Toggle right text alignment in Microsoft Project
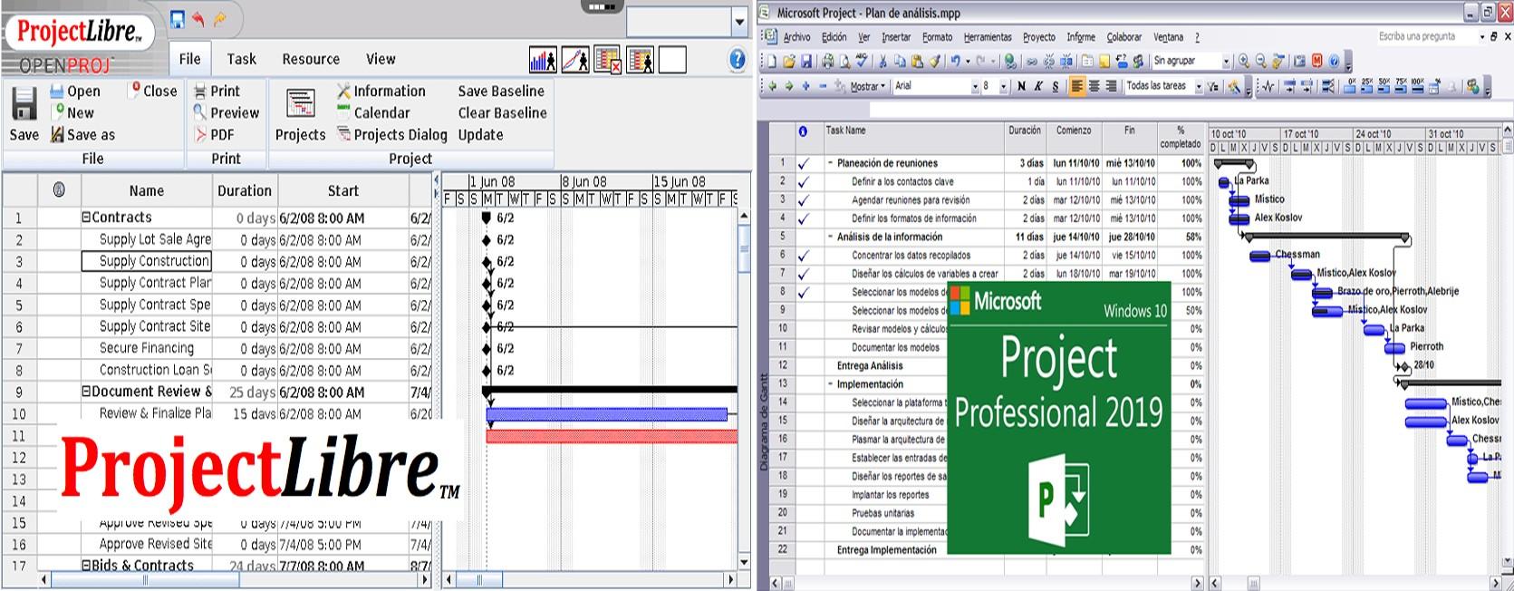 [x=1111, y=86]
